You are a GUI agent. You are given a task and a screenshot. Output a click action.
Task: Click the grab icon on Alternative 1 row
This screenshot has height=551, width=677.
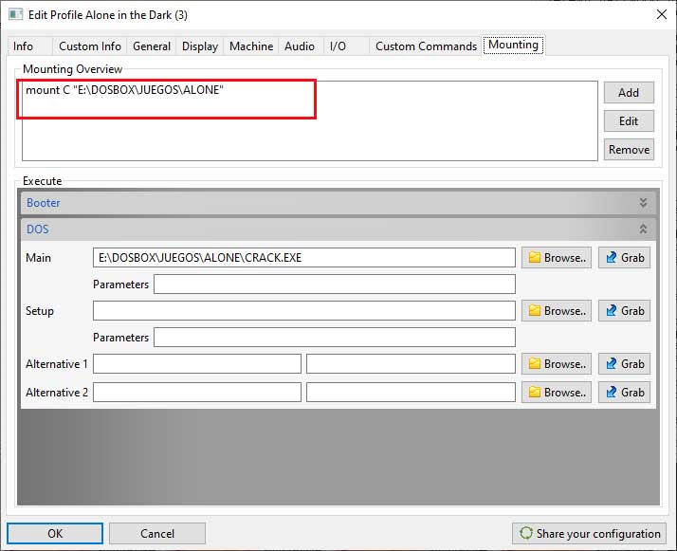tap(612, 363)
